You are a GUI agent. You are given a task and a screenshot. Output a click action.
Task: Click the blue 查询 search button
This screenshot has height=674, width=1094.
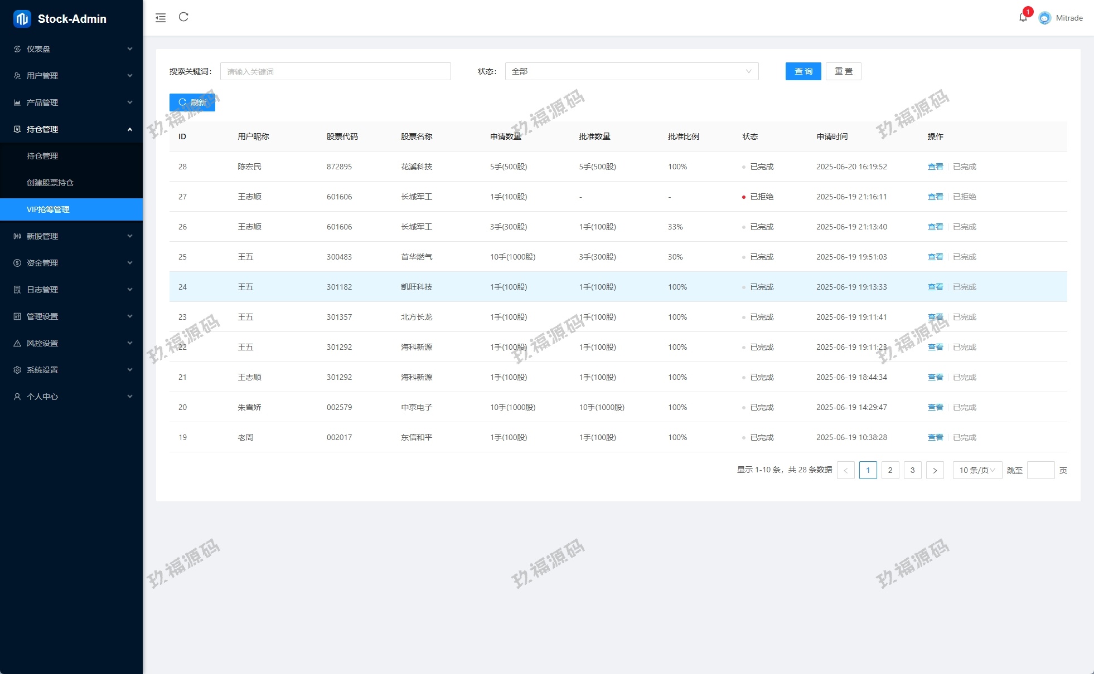coord(803,71)
